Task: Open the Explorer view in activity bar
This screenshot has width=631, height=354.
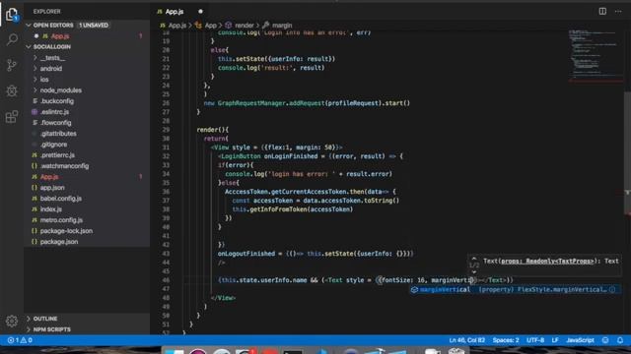Action: 12,15
